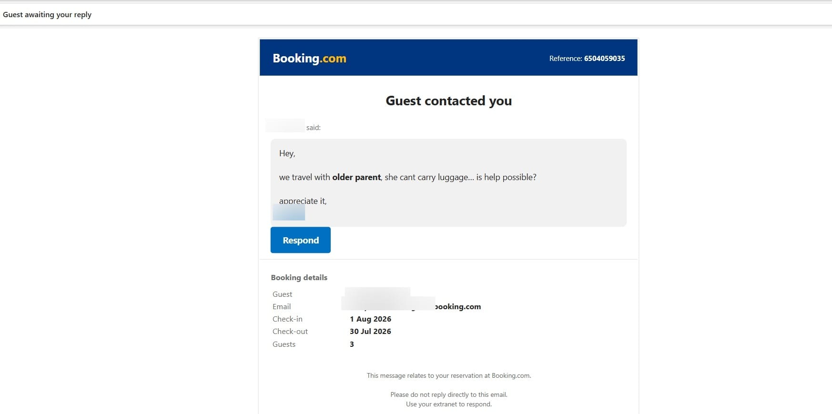The width and height of the screenshot is (832, 414).
Task: Click the guest email address ending booking.com
Action: click(411, 306)
